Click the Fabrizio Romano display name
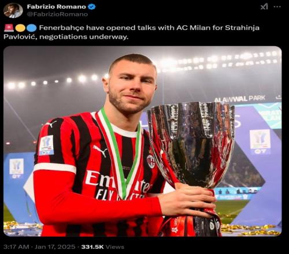Image resolution: width=289 pixels, height=254 pixels. (x=57, y=7)
